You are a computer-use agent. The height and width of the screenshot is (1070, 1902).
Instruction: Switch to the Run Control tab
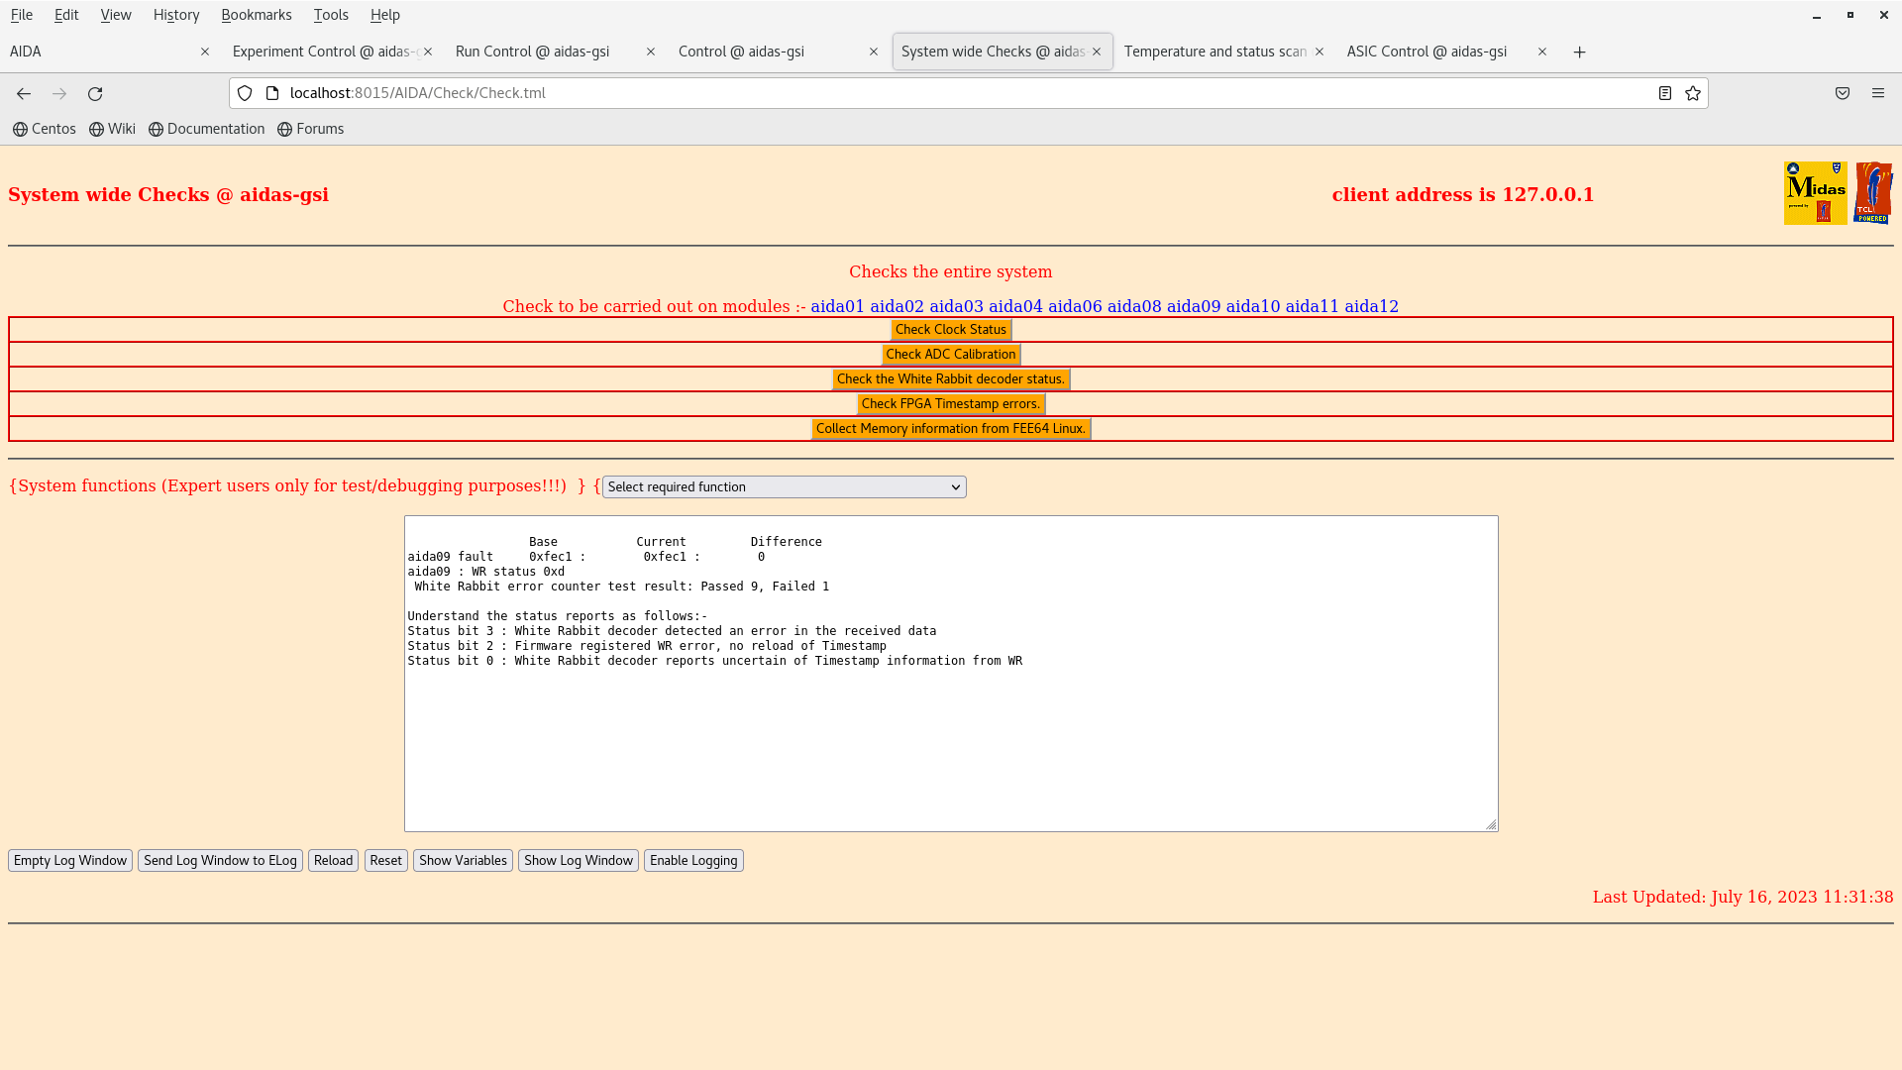(533, 52)
